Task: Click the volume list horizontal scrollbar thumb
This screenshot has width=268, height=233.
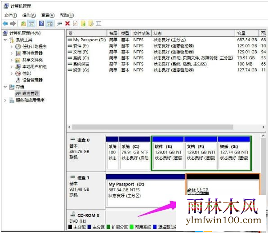Action: (x=152, y=127)
